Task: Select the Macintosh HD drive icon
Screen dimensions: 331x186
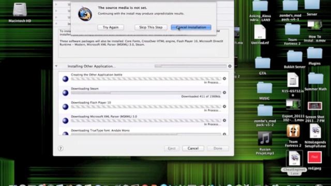Action: [20, 10]
